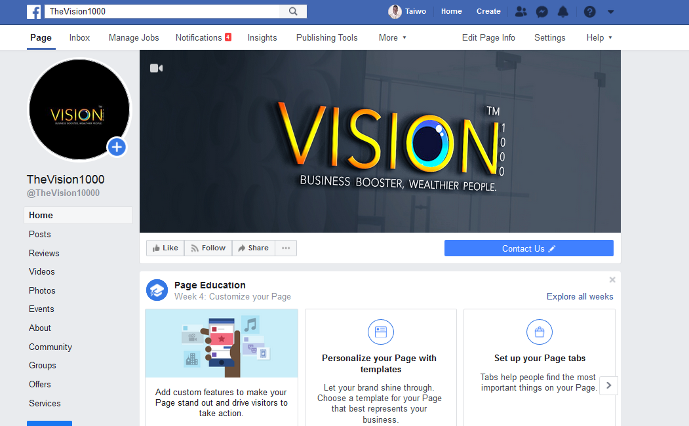Click Explore all weeks link

(x=580, y=296)
